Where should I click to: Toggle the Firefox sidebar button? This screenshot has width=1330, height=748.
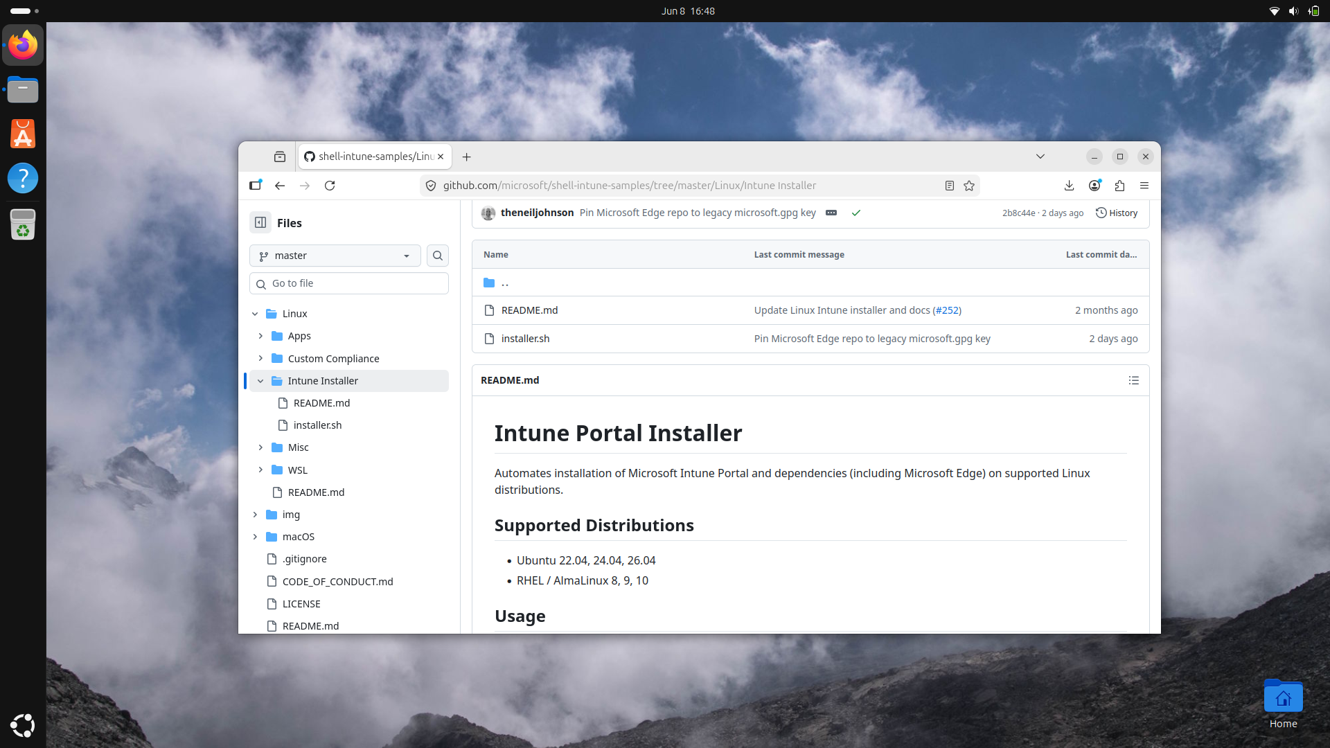[x=256, y=186]
